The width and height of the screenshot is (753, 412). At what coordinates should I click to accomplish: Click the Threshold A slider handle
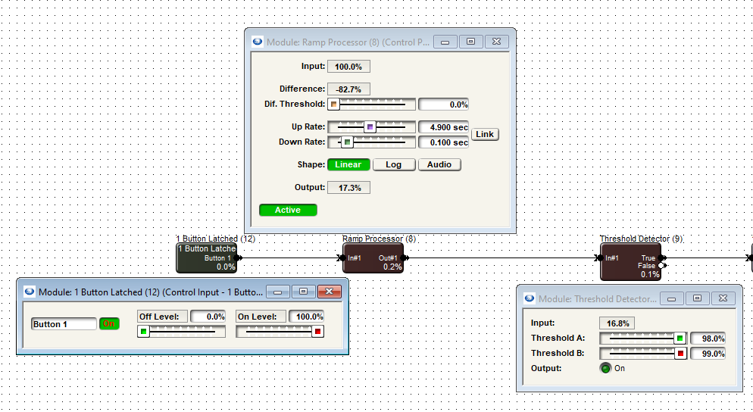(x=680, y=339)
